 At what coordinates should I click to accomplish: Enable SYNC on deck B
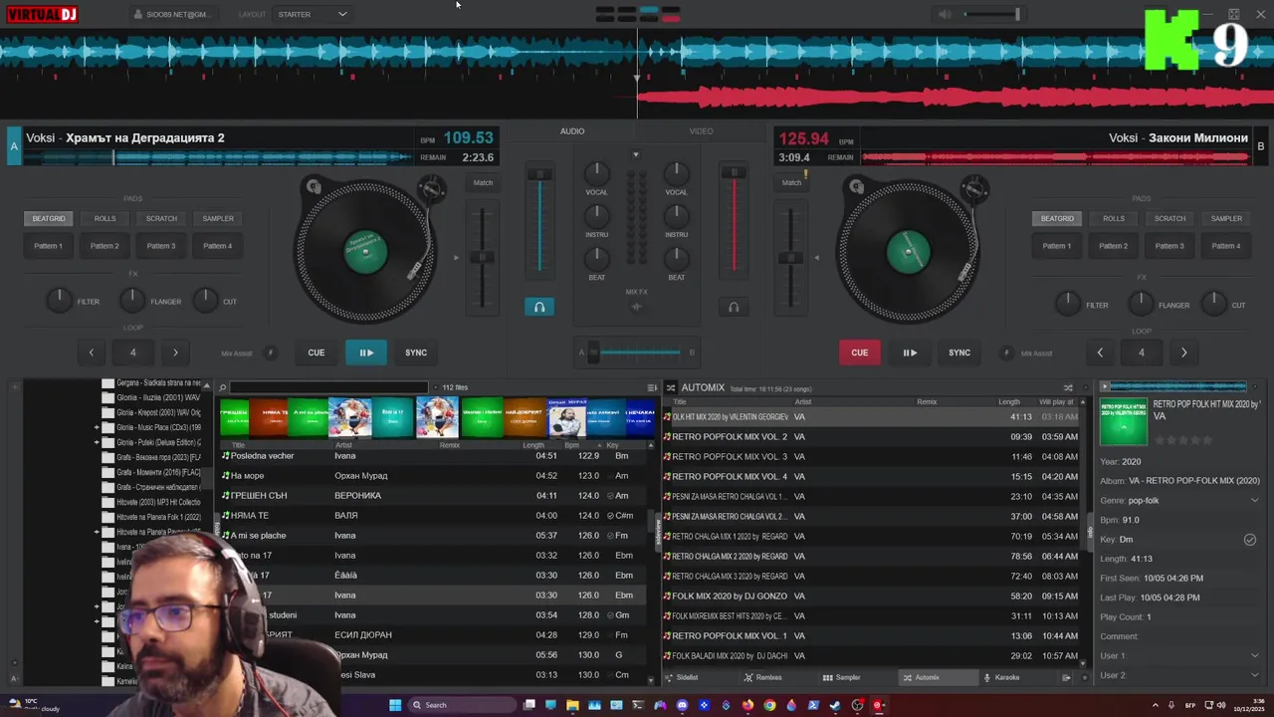(959, 353)
